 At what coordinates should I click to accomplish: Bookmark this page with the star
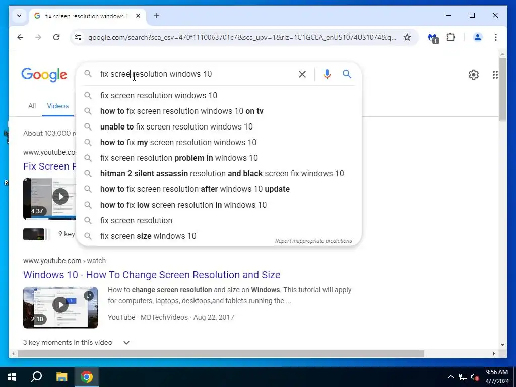coord(407,37)
